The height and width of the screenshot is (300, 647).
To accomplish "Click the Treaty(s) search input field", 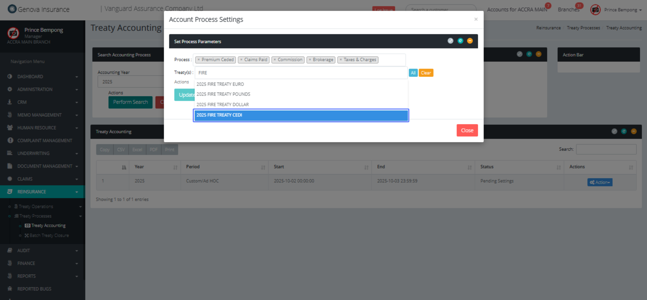I will [x=301, y=73].
